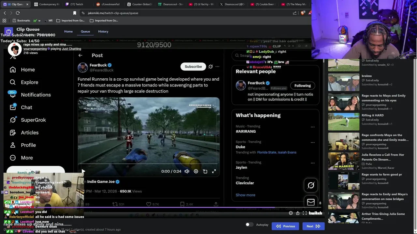Repost the FearBuck post

115,204
